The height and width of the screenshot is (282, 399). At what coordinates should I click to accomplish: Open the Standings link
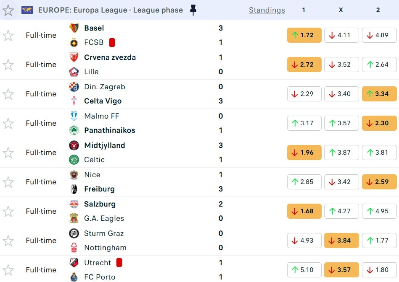pyautogui.click(x=267, y=10)
